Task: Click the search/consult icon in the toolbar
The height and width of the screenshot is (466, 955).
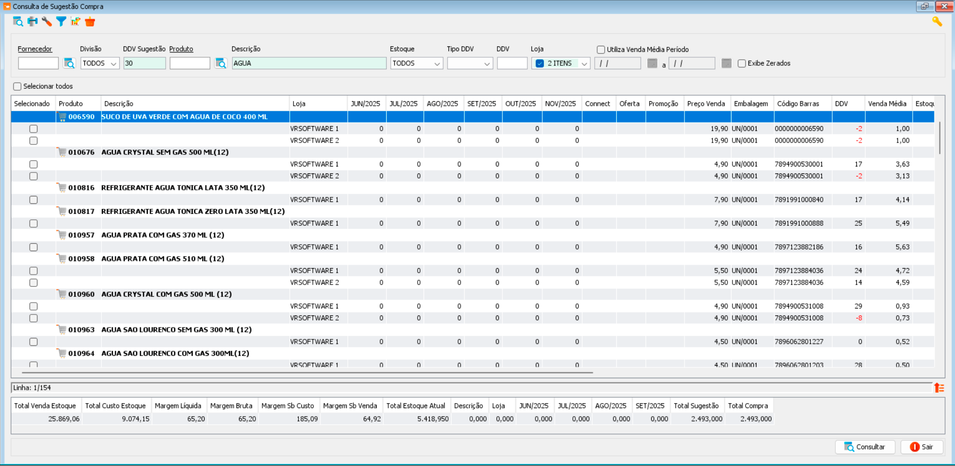Action: [18, 21]
